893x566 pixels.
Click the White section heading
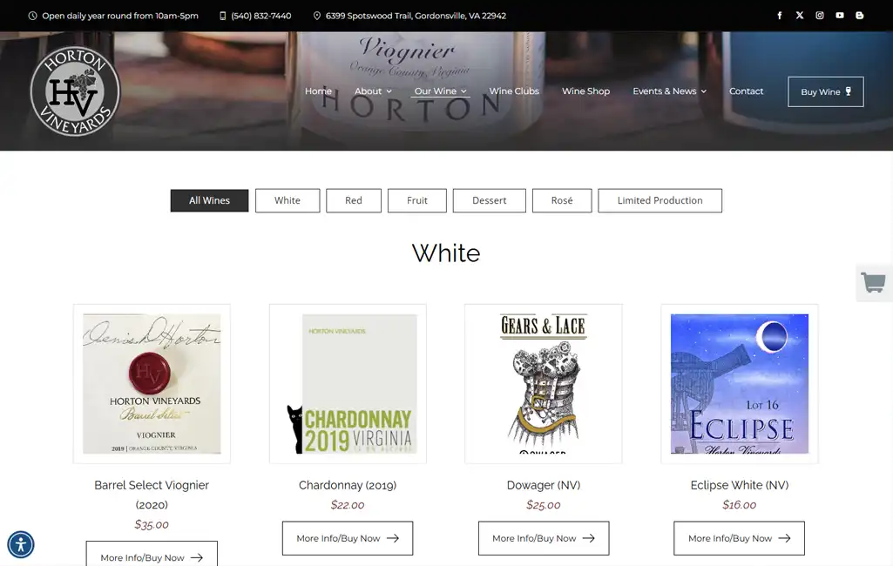[x=446, y=253]
